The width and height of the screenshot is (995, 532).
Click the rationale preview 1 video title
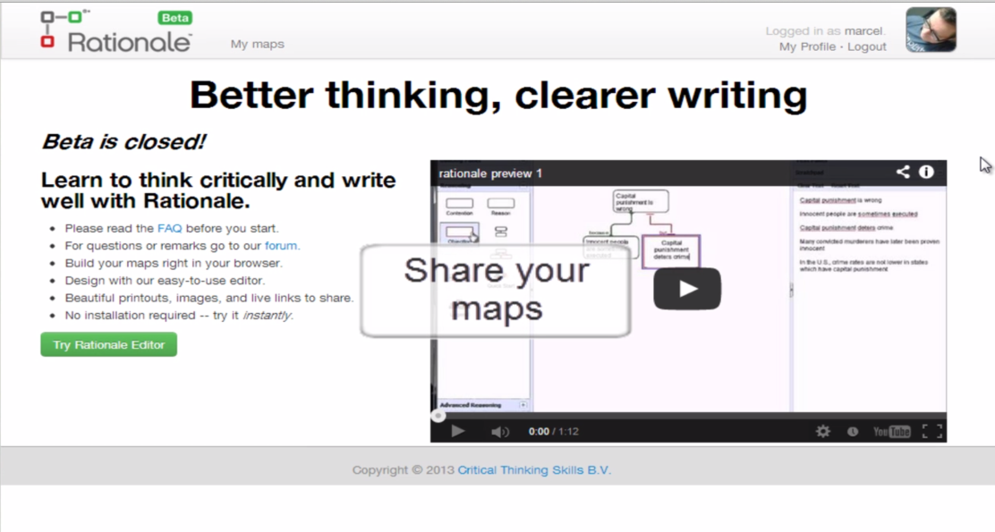(x=490, y=173)
